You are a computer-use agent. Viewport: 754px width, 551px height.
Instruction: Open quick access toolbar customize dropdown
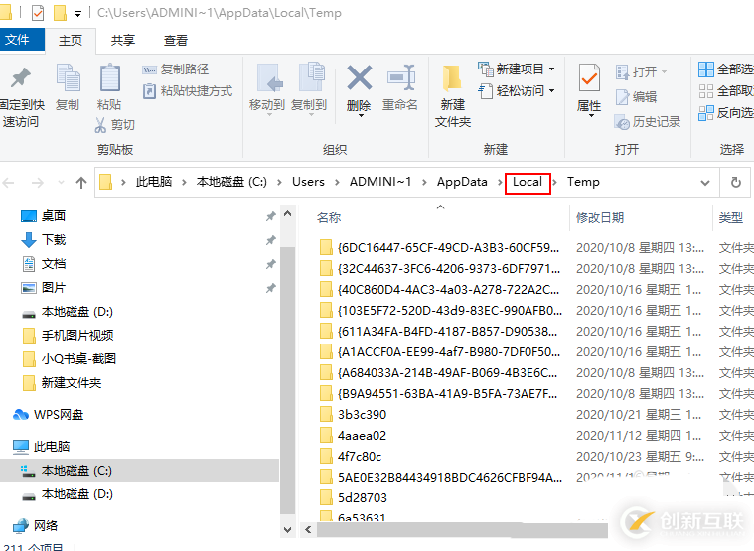pyautogui.click(x=77, y=14)
